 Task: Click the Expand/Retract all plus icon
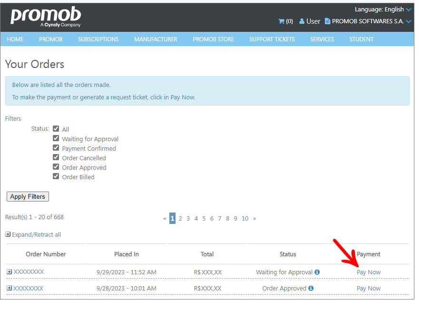8,234
